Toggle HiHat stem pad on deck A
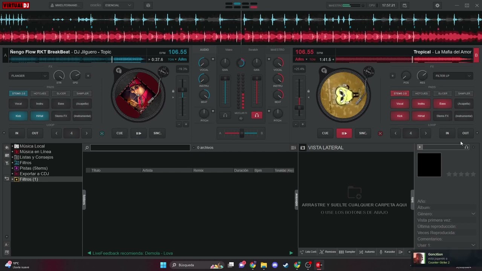The image size is (482, 271). pos(40,116)
